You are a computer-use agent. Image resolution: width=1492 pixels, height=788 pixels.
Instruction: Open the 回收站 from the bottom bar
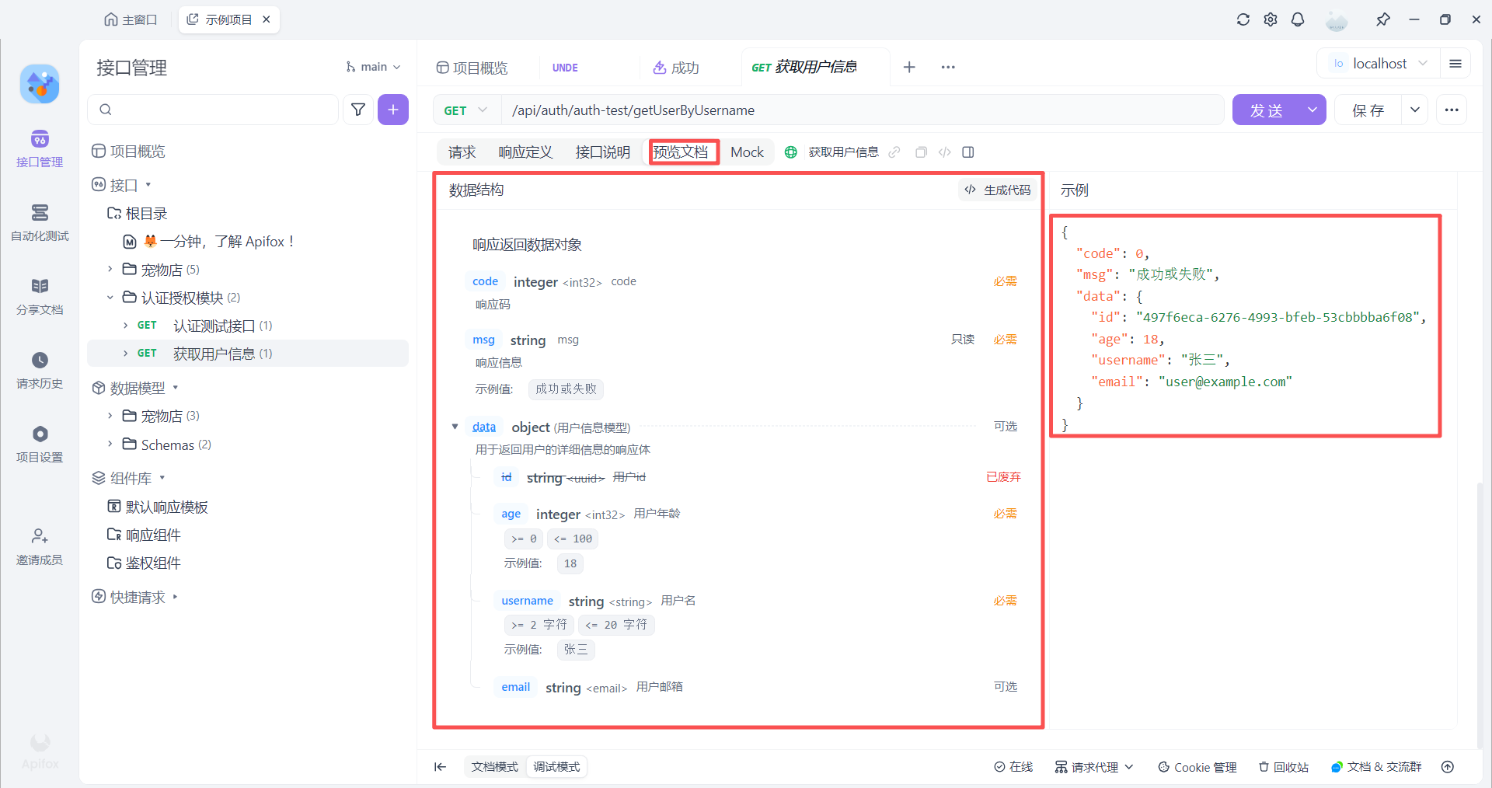pyautogui.click(x=1284, y=767)
